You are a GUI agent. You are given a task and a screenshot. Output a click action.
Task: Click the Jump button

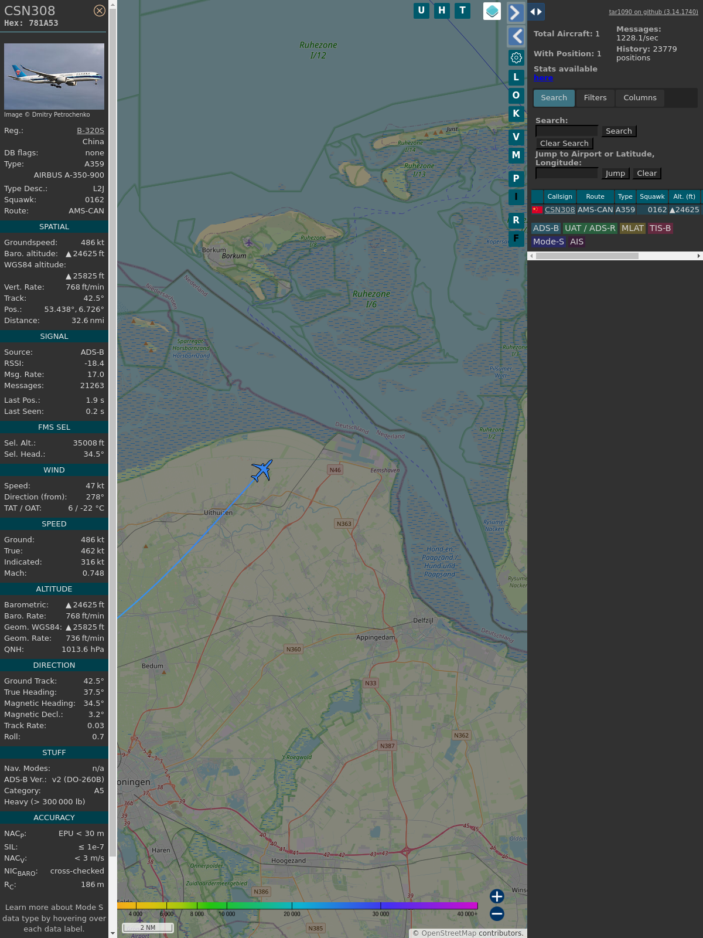[x=615, y=174]
